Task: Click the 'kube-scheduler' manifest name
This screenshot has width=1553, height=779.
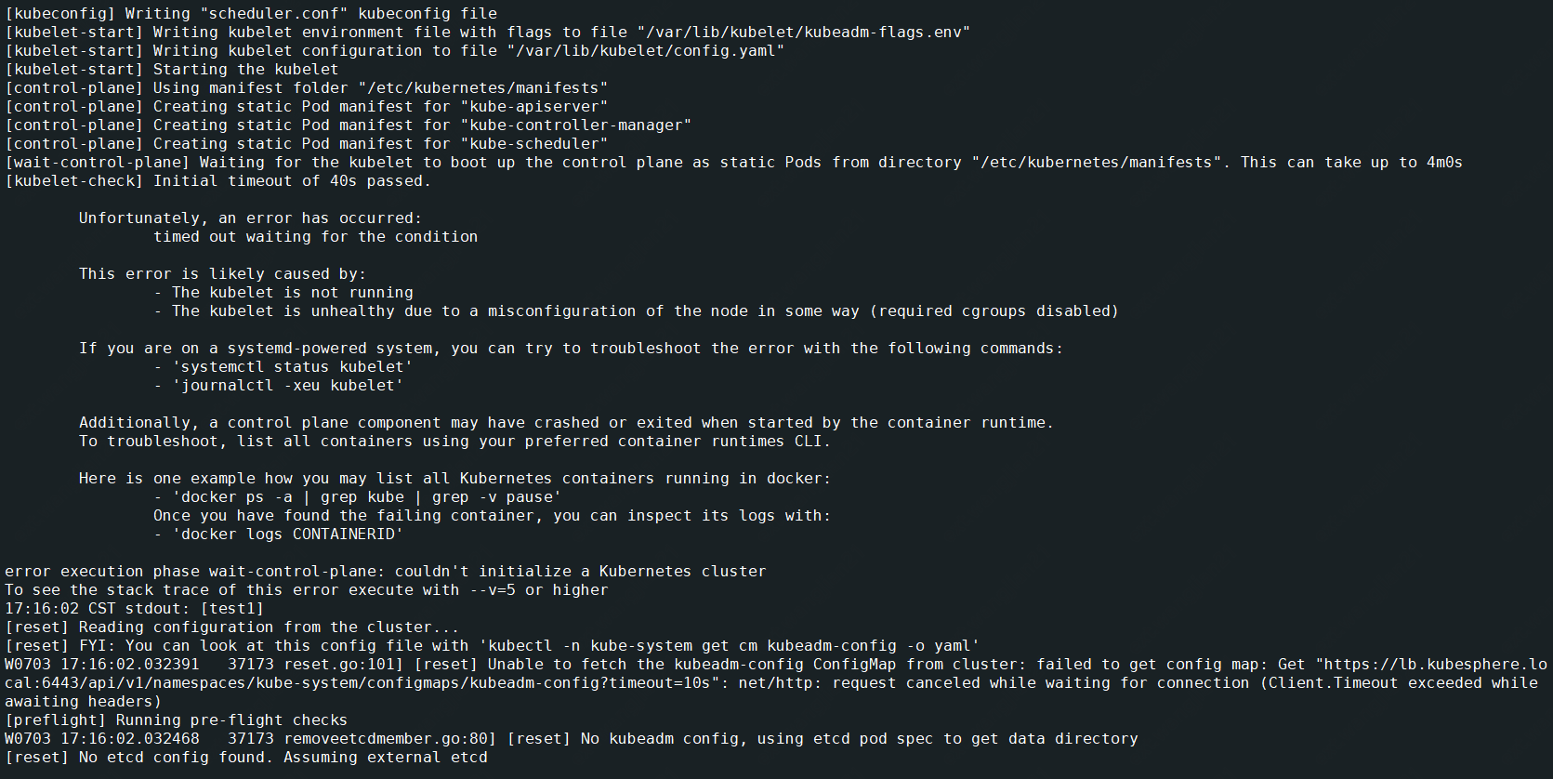Action: pyautogui.click(x=534, y=144)
